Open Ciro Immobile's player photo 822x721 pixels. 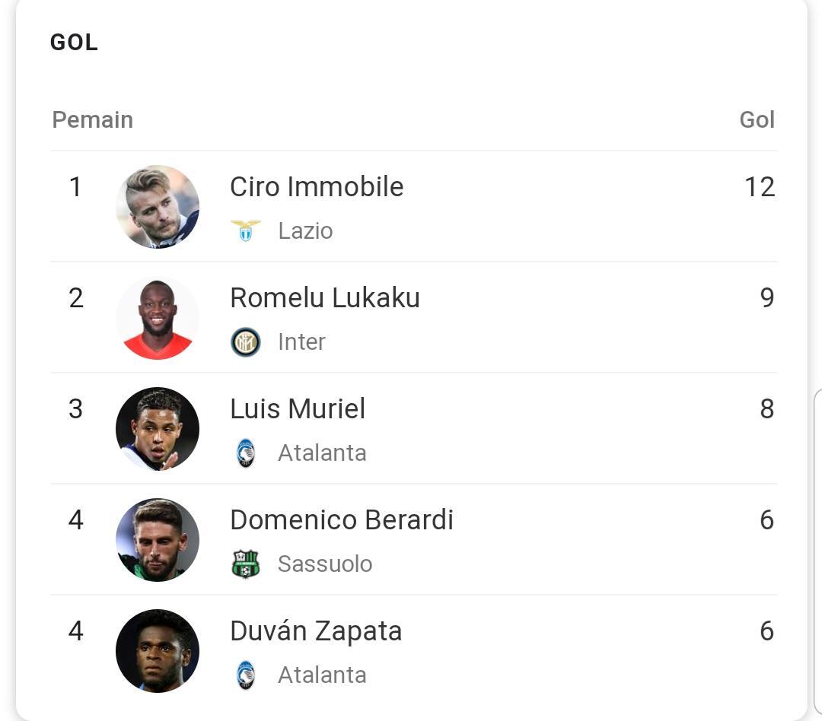[x=158, y=207]
